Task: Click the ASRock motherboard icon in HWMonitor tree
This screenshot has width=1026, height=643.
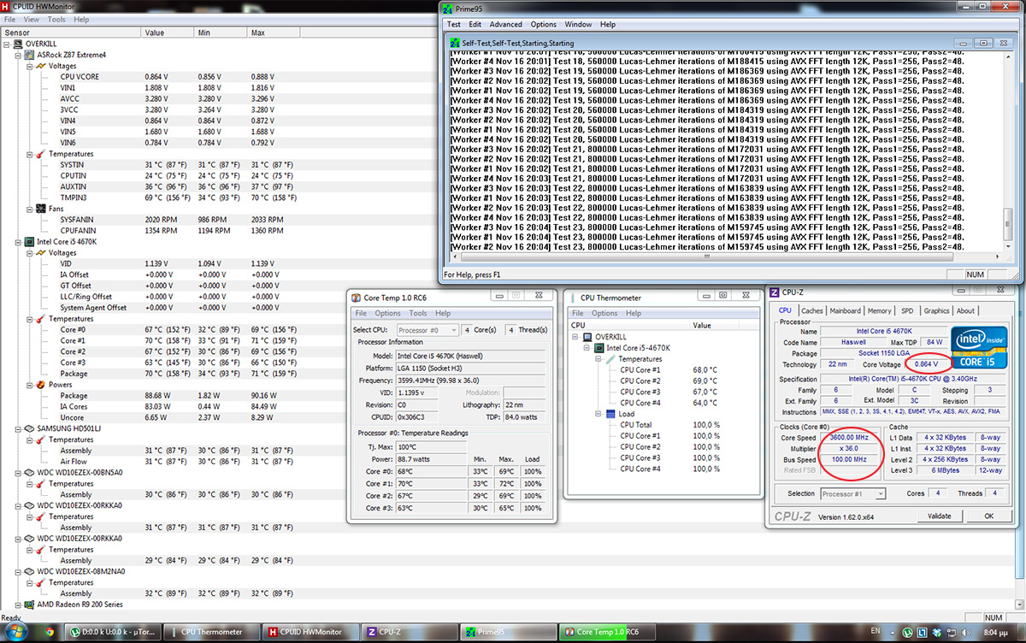Action: click(x=29, y=55)
